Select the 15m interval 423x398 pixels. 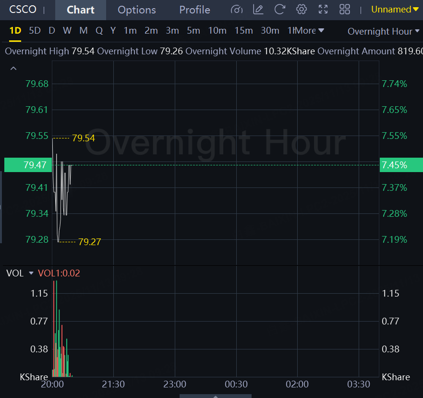tap(243, 31)
